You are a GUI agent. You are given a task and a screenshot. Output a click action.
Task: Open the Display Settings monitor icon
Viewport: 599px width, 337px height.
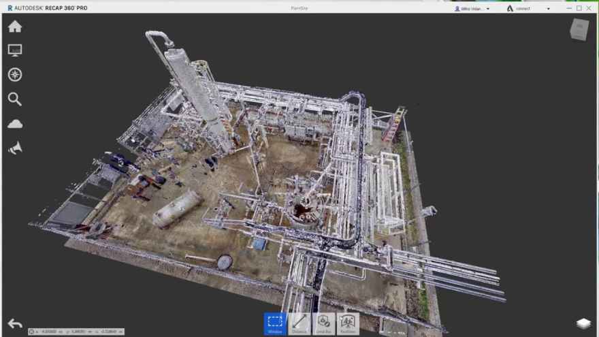[15, 50]
